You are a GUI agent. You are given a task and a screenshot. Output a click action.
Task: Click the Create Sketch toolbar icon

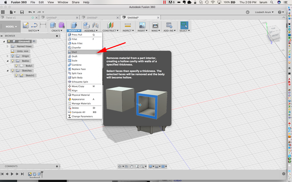(25, 25)
